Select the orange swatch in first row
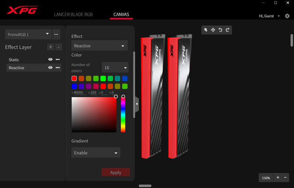The image size is (294, 188). click(x=81, y=78)
